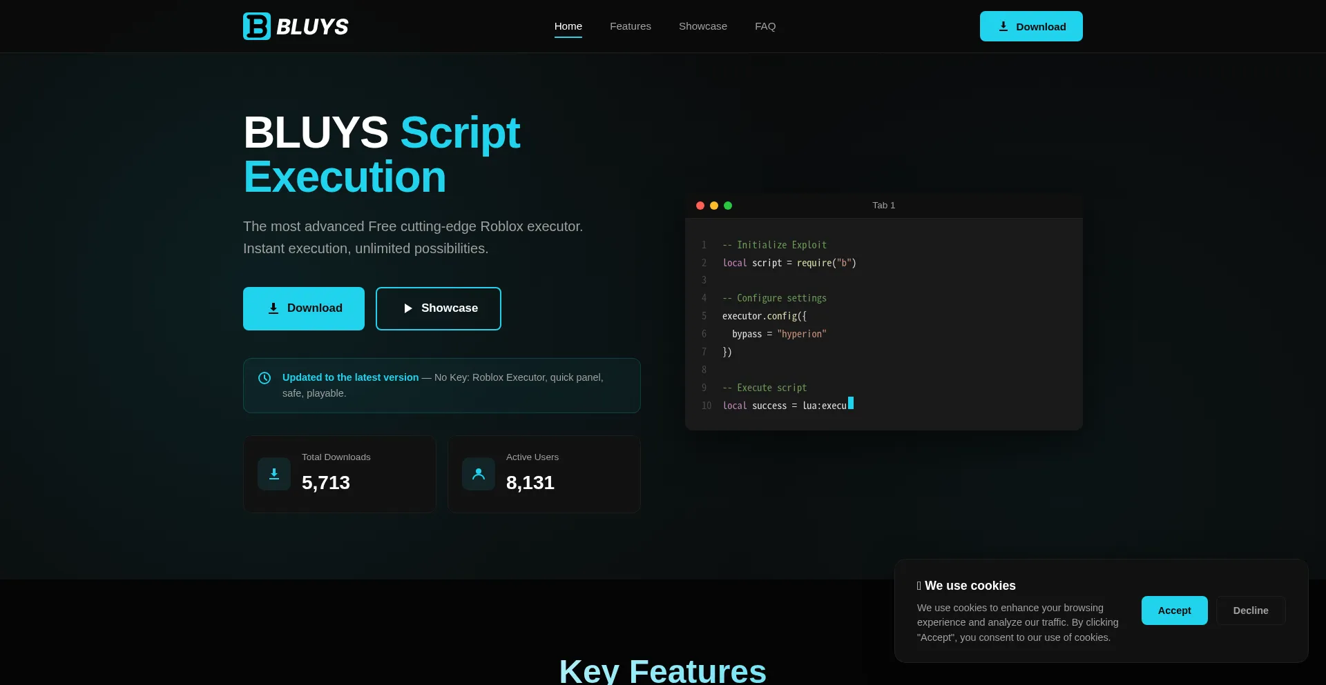The height and width of the screenshot is (685, 1326).
Task: Click the download icon in the hero Download button
Action: click(x=273, y=308)
